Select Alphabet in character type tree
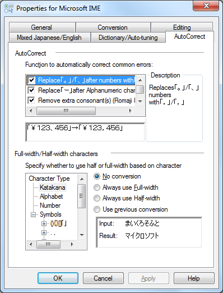This screenshot has height=293, width=223. pyautogui.click(x=52, y=196)
